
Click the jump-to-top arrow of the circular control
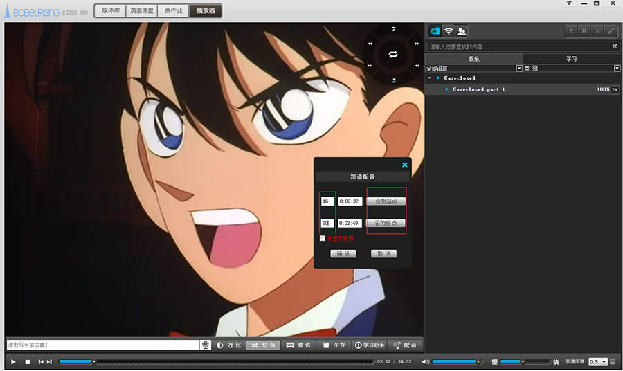(x=393, y=29)
